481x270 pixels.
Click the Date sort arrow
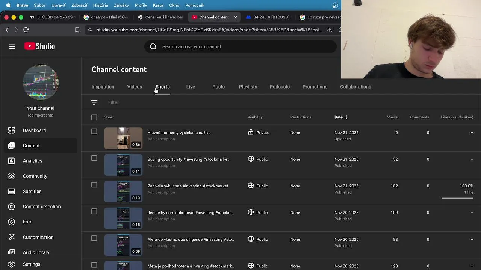click(x=346, y=117)
